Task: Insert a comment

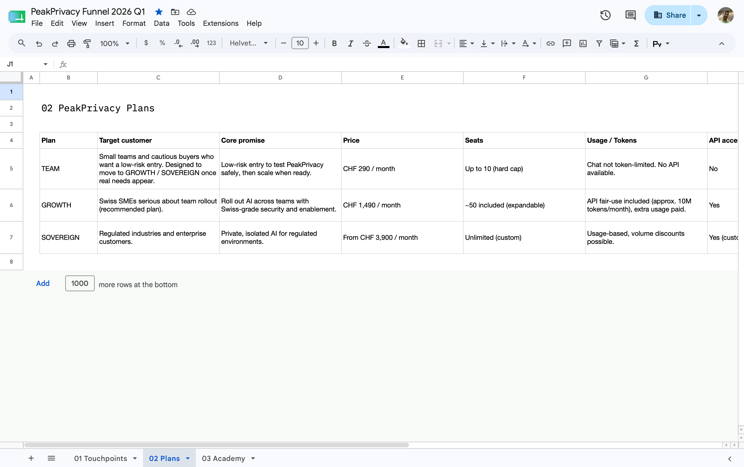Action: (x=567, y=43)
